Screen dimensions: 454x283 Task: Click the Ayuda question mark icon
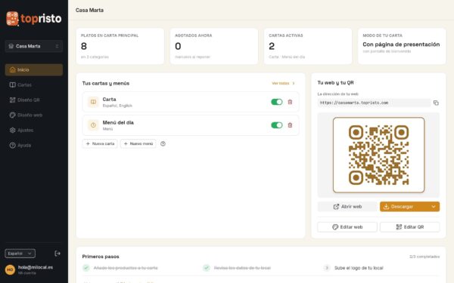pos(12,145)
